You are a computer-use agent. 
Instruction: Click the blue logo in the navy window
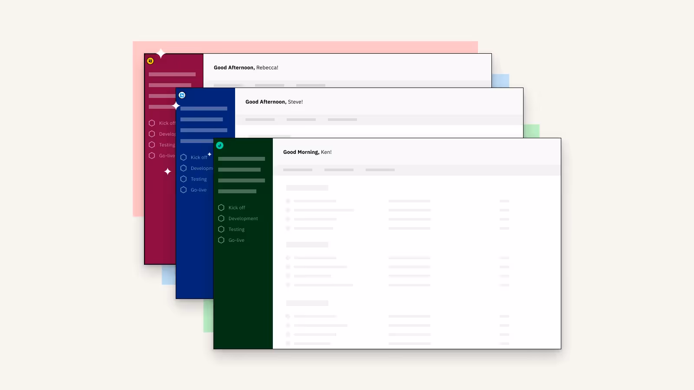[x=182, y=95]
